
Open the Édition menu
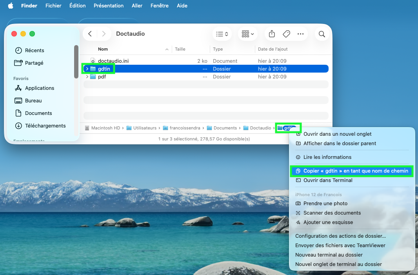77,5
